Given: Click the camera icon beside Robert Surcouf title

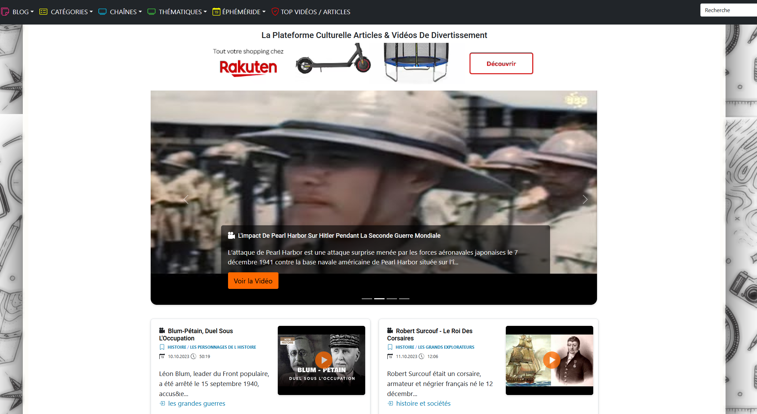Looking at the screenshot, I should pos(390,331).
